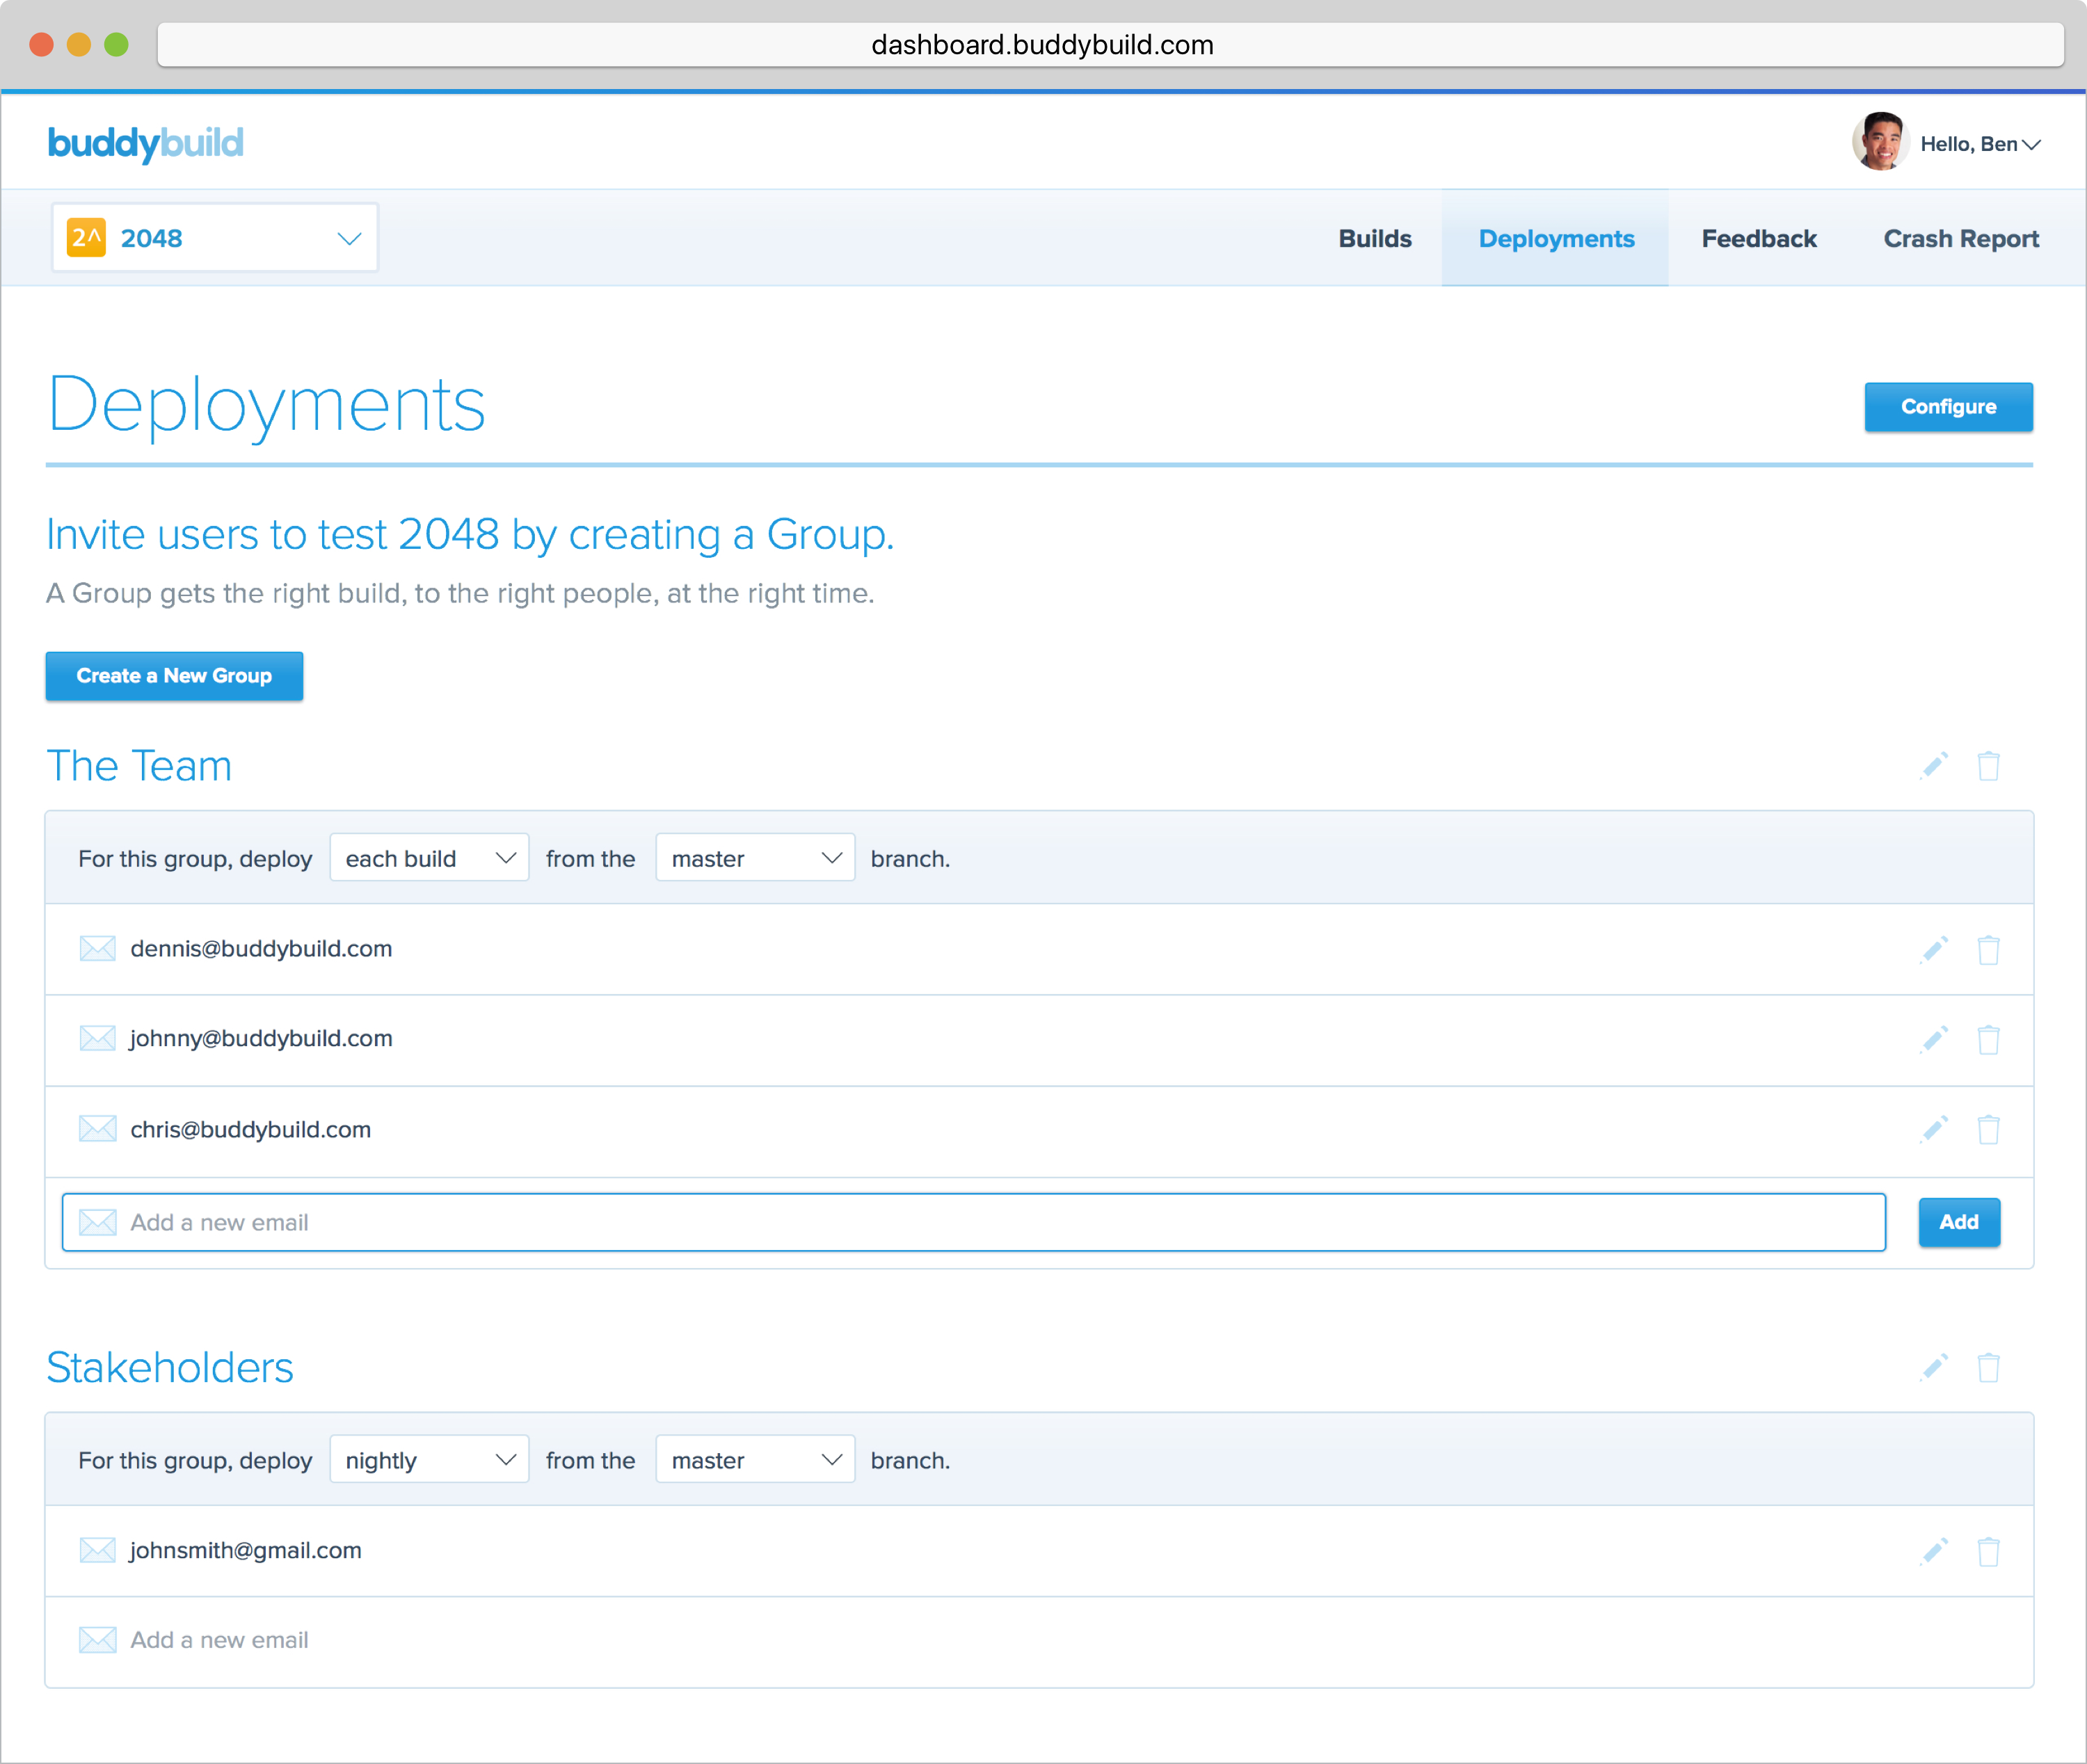Click the envelope icon beside dennis@buddybuild.com
The image size is (2087, 1764).
97,948
